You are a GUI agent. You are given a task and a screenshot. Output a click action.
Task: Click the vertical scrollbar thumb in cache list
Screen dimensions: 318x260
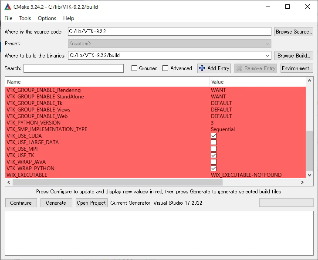tap(309, 151)
